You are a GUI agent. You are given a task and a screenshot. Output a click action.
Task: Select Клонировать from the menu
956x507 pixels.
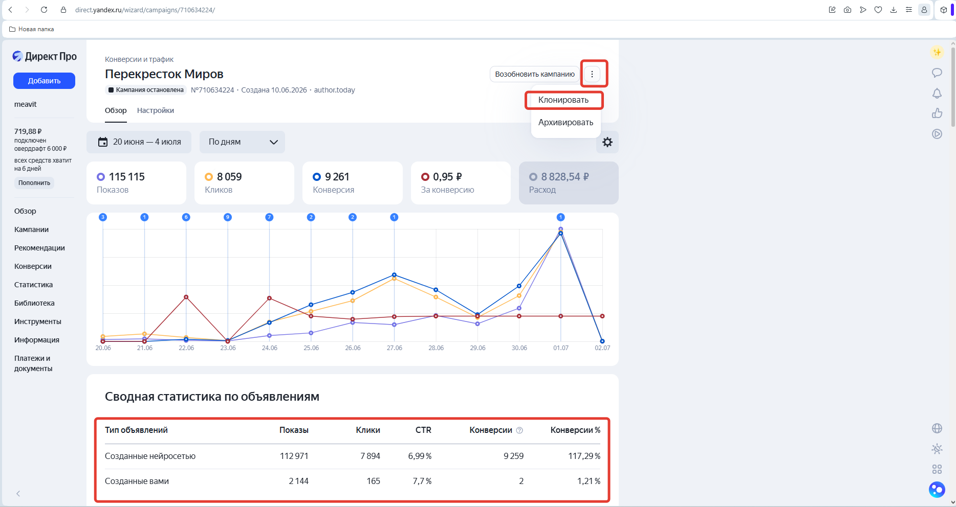tap(563, 100)
